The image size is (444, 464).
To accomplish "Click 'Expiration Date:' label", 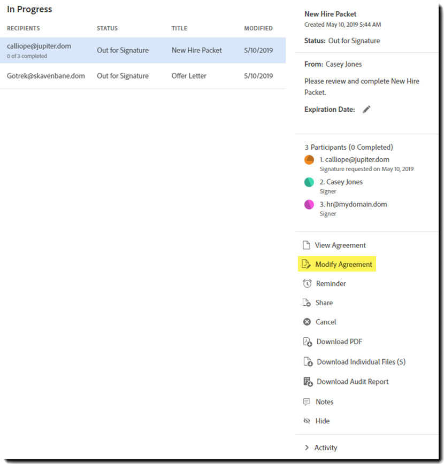I will [330, 110].
